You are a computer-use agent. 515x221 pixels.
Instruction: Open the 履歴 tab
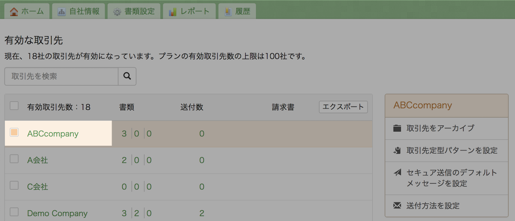[x=237, y=11]
